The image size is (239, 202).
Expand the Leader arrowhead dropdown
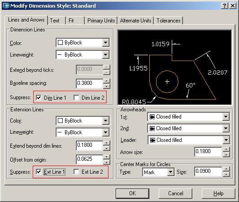point(226,140)
